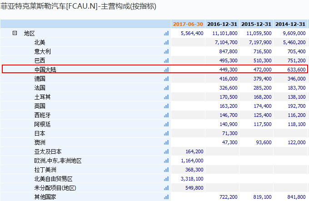Image resolution: width=309 pixels, height=201 pixels.
Task: Select the 欧洲,中东,非洲地区 row label
Action: click(58, 161)
